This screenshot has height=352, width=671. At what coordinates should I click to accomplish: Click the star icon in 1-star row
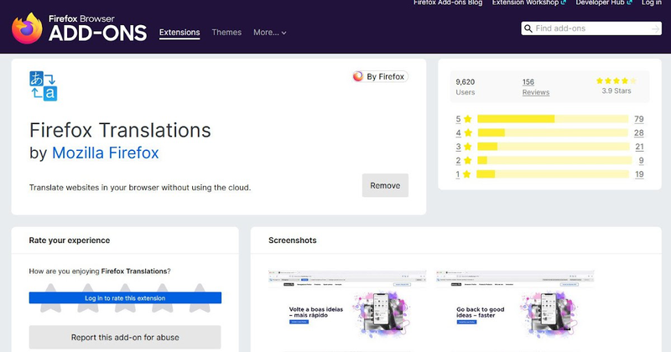pyautogui.click(x=467, y=174)
